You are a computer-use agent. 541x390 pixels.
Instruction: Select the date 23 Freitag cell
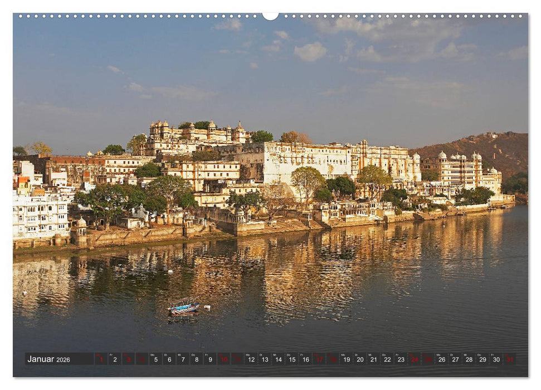click(401, 361)
